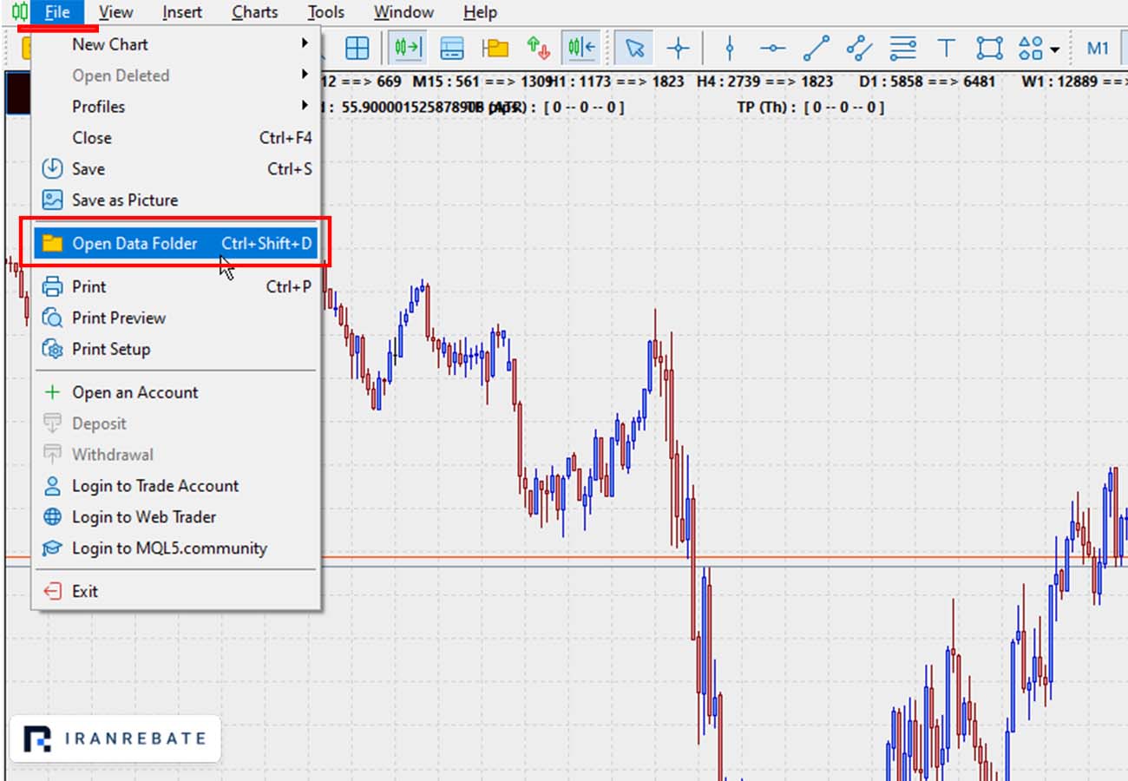Click the 'D1 : 5858 ==> 6481' label

pos(927,82)
